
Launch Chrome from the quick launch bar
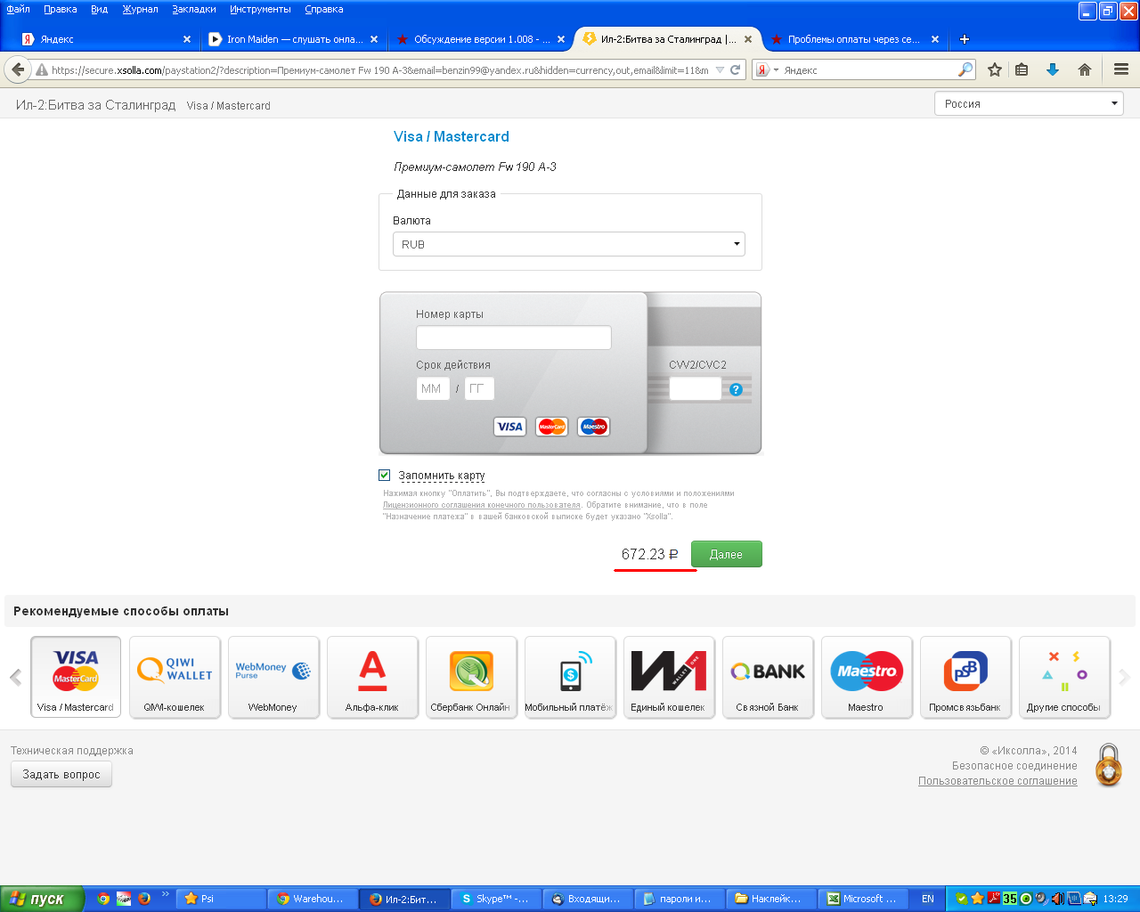pyautogui.click(x=103, y=899)
